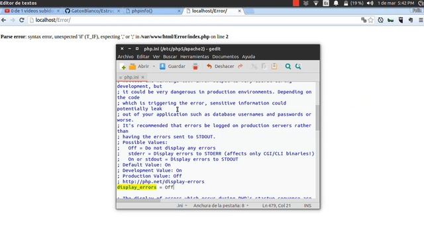Click the green bw extension icon
The height and width of the screenshot is (238, 424).
click(x=390, y=20)
